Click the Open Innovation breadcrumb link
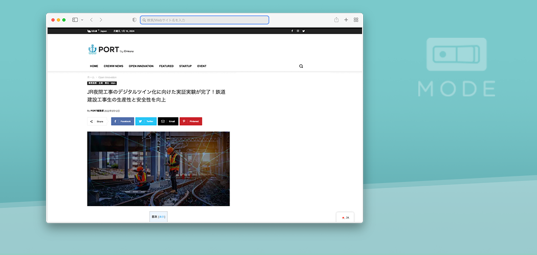This screenshot has height=255, width=537. (107, 78)
